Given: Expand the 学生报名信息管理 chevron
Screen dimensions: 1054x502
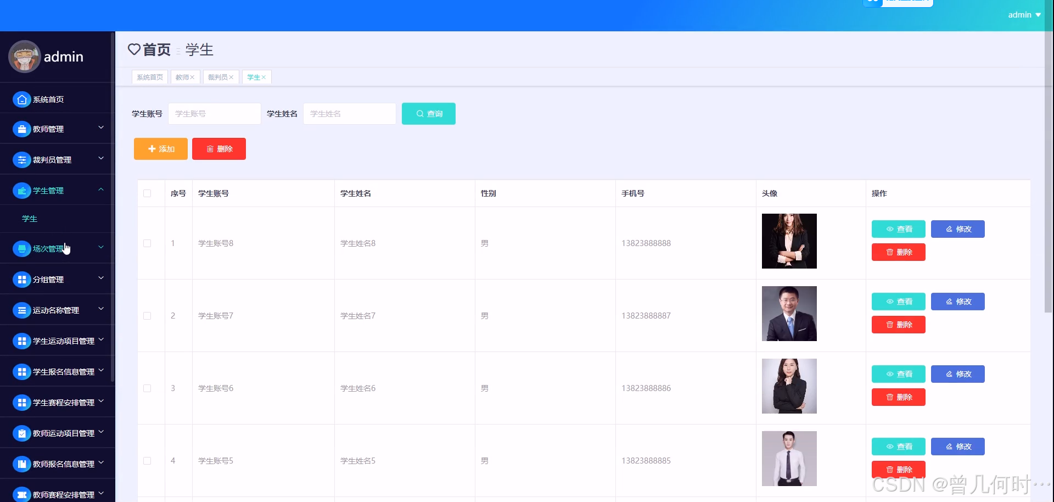Looking at the screenshot, I should click(x=101, y=370).
